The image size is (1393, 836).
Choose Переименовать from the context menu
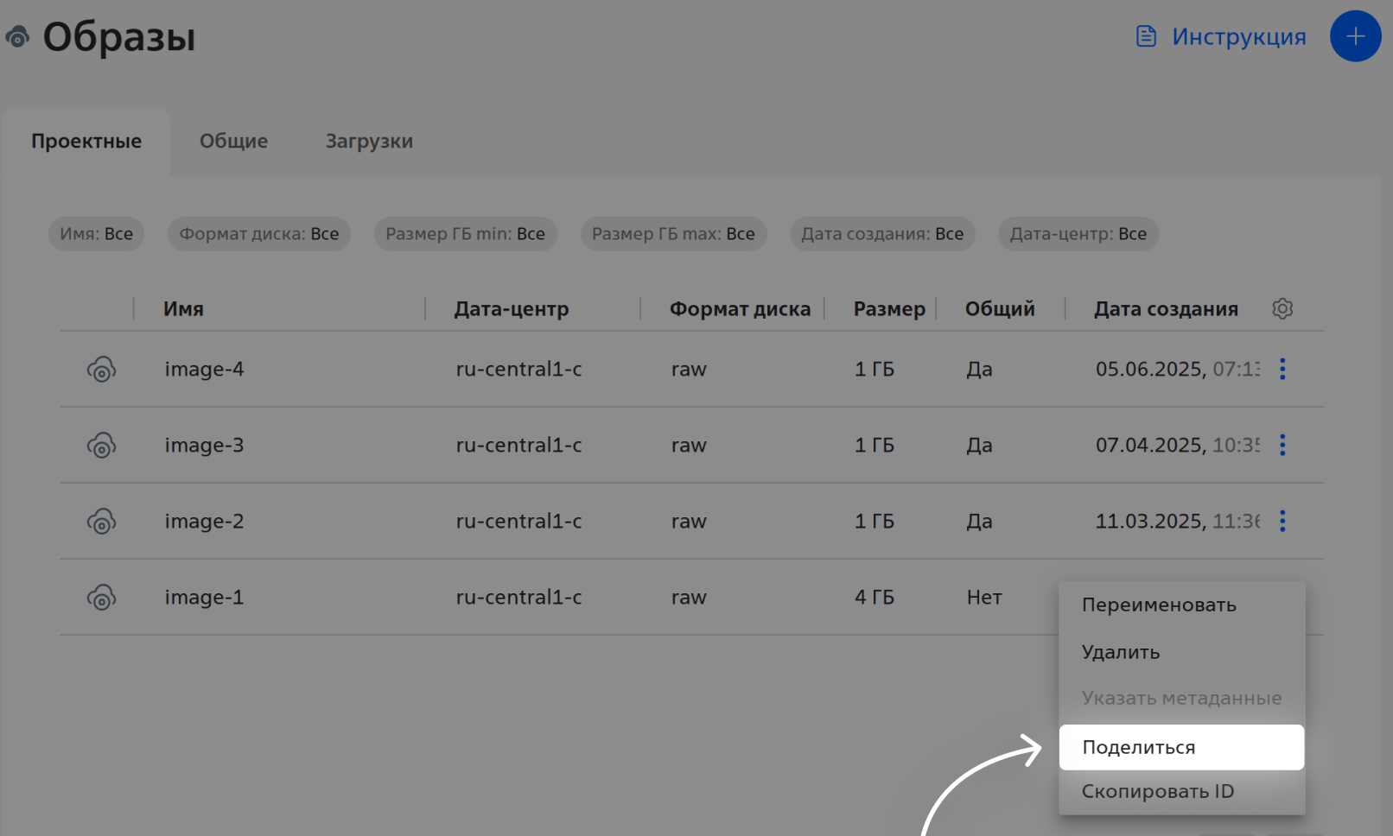[1159, 605]
